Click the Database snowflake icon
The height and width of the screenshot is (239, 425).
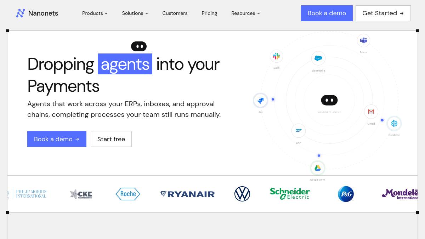tap(394, 124)
